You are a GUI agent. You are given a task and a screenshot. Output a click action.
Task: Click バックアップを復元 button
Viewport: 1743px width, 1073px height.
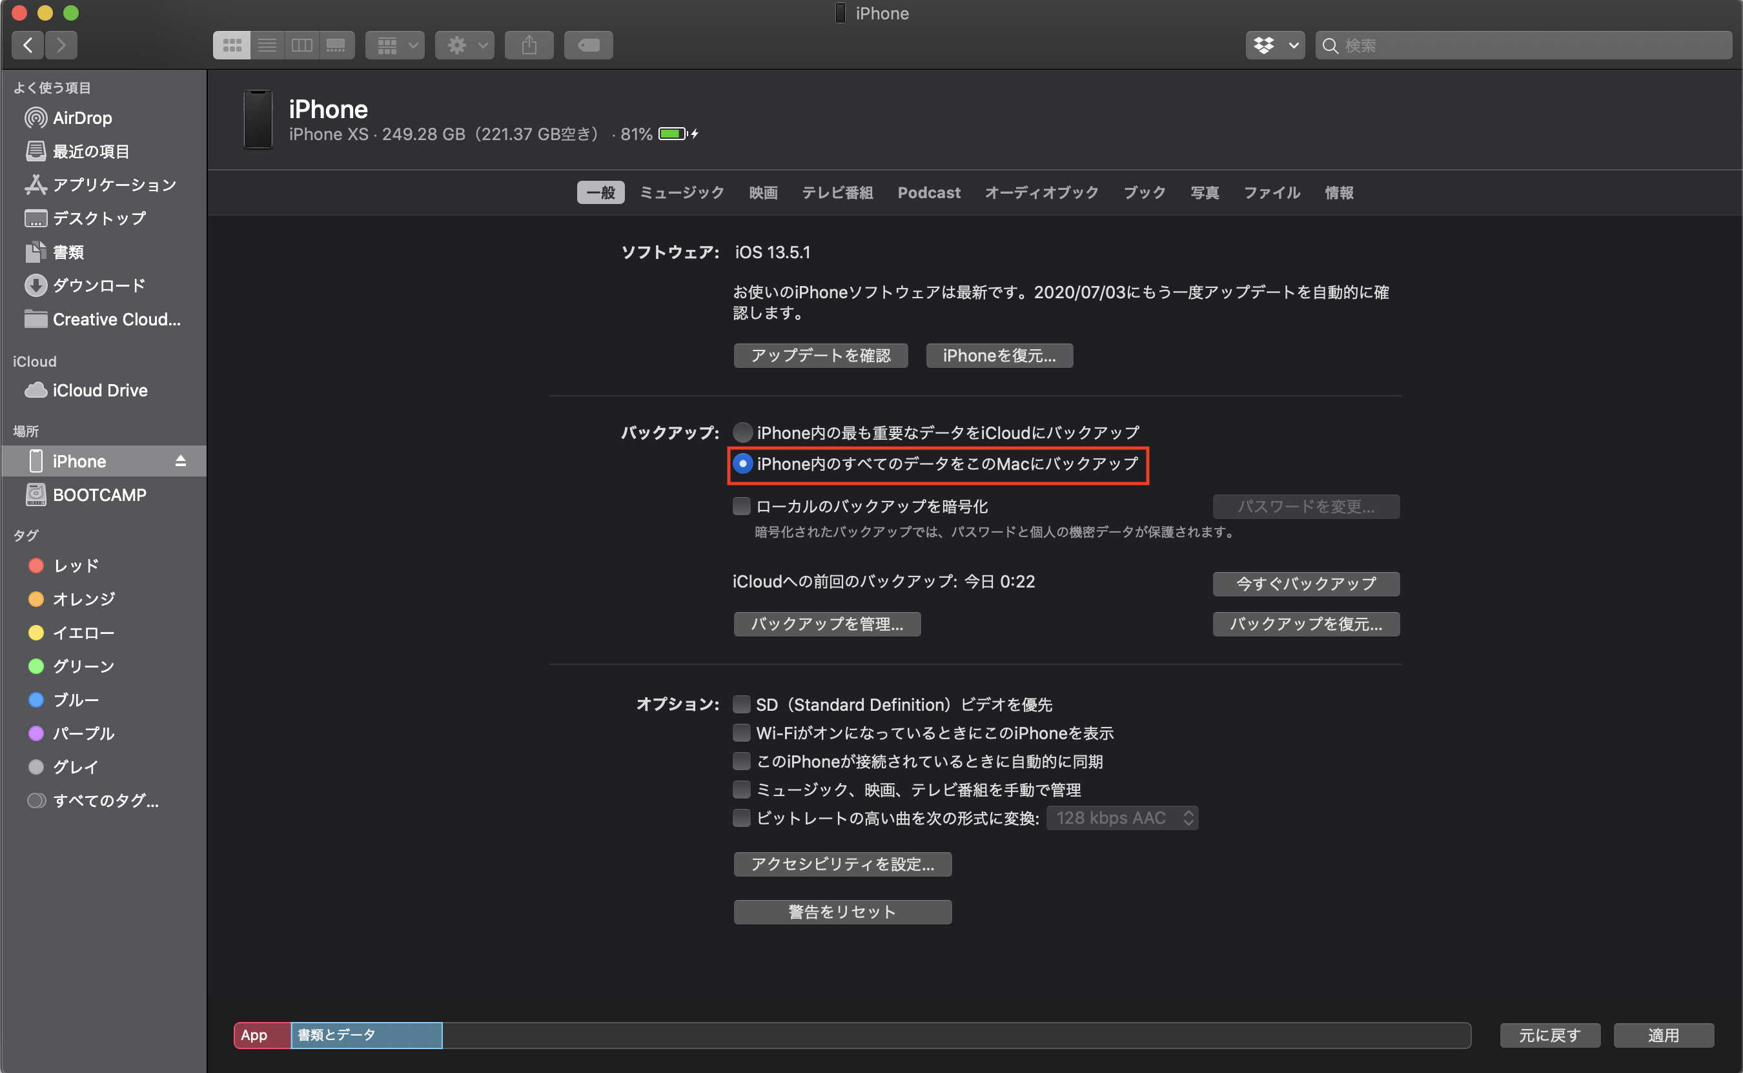coord(1306,624)
